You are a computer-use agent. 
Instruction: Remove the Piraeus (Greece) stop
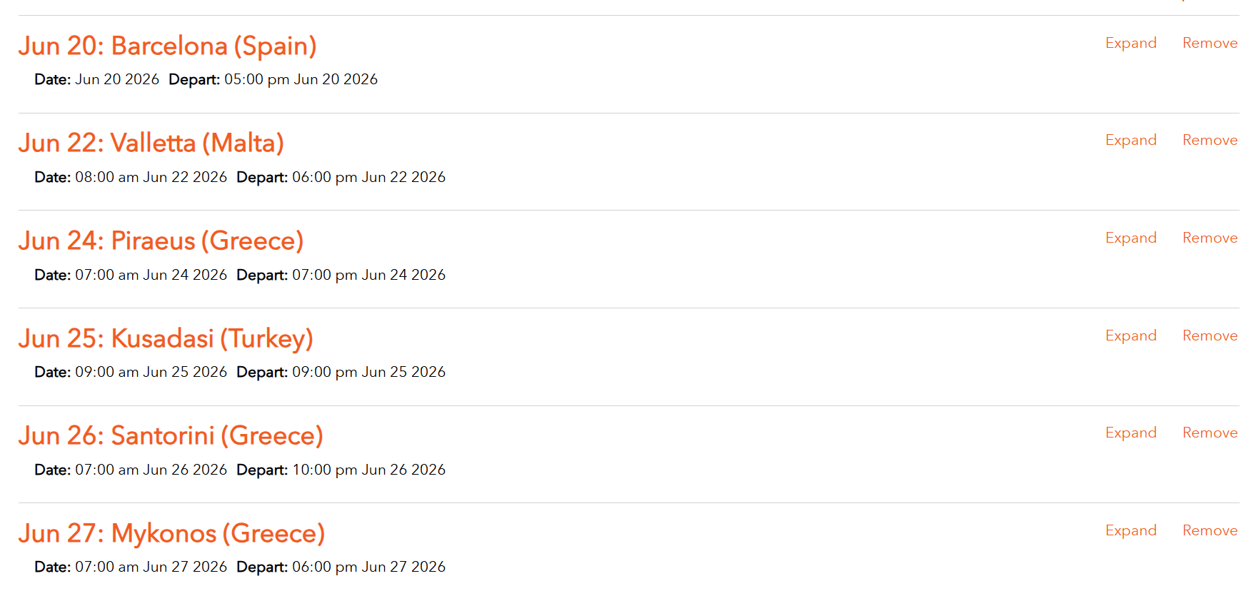point(1210,238)
